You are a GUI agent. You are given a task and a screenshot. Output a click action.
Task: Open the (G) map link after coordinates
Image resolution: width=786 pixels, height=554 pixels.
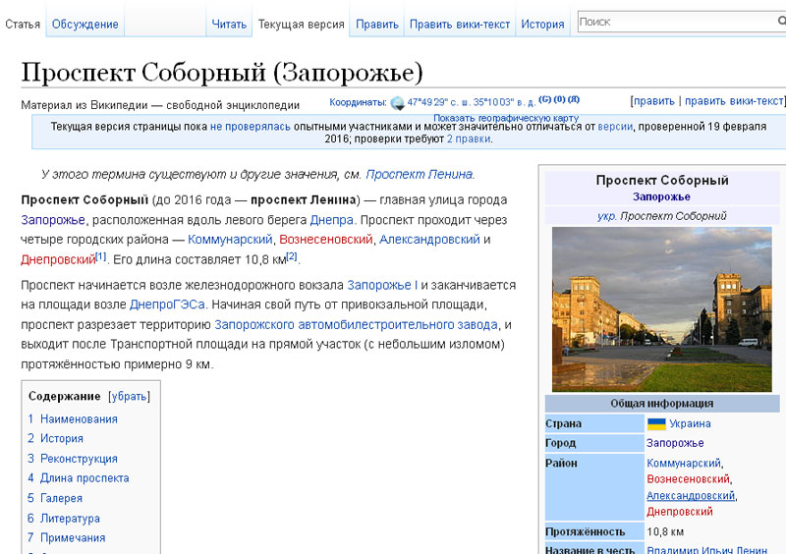tap(544, 100)
